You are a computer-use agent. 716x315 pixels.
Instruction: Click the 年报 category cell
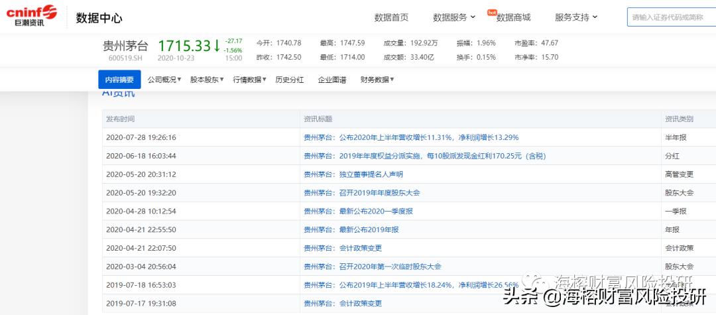[672, 229]
